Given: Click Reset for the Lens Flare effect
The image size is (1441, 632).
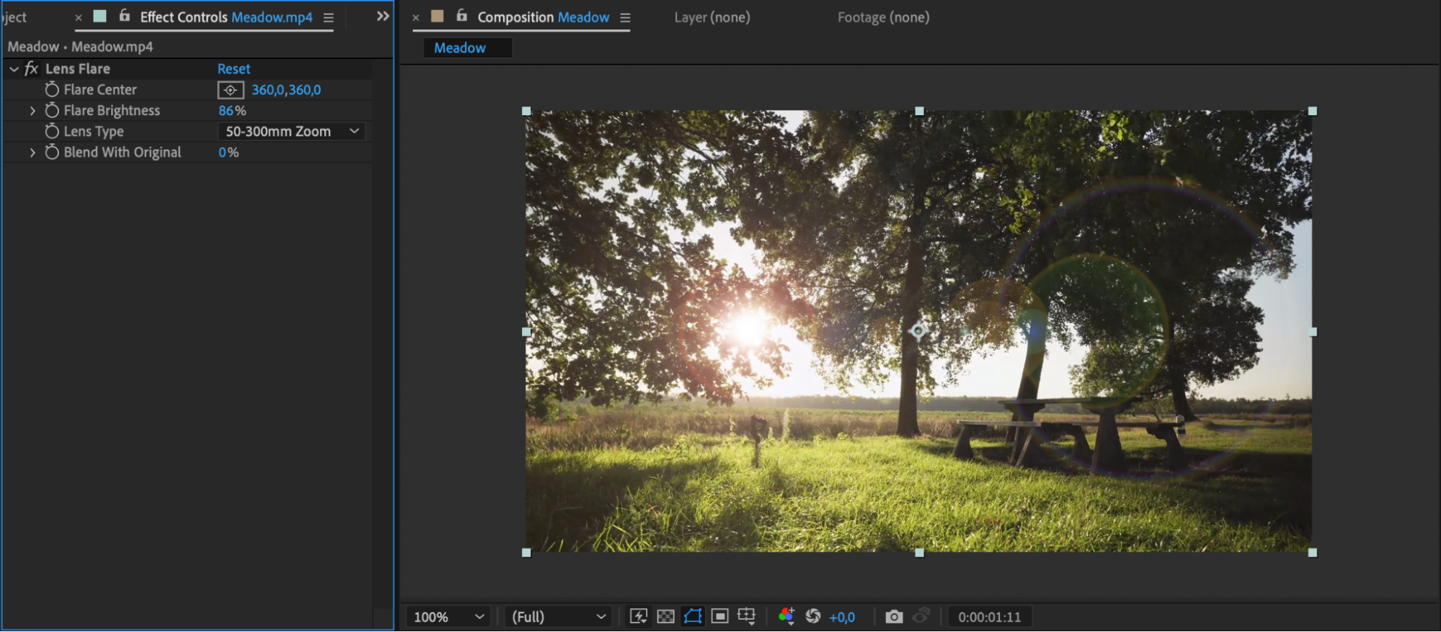Looking at the screenshot, I should click(234, 69).
